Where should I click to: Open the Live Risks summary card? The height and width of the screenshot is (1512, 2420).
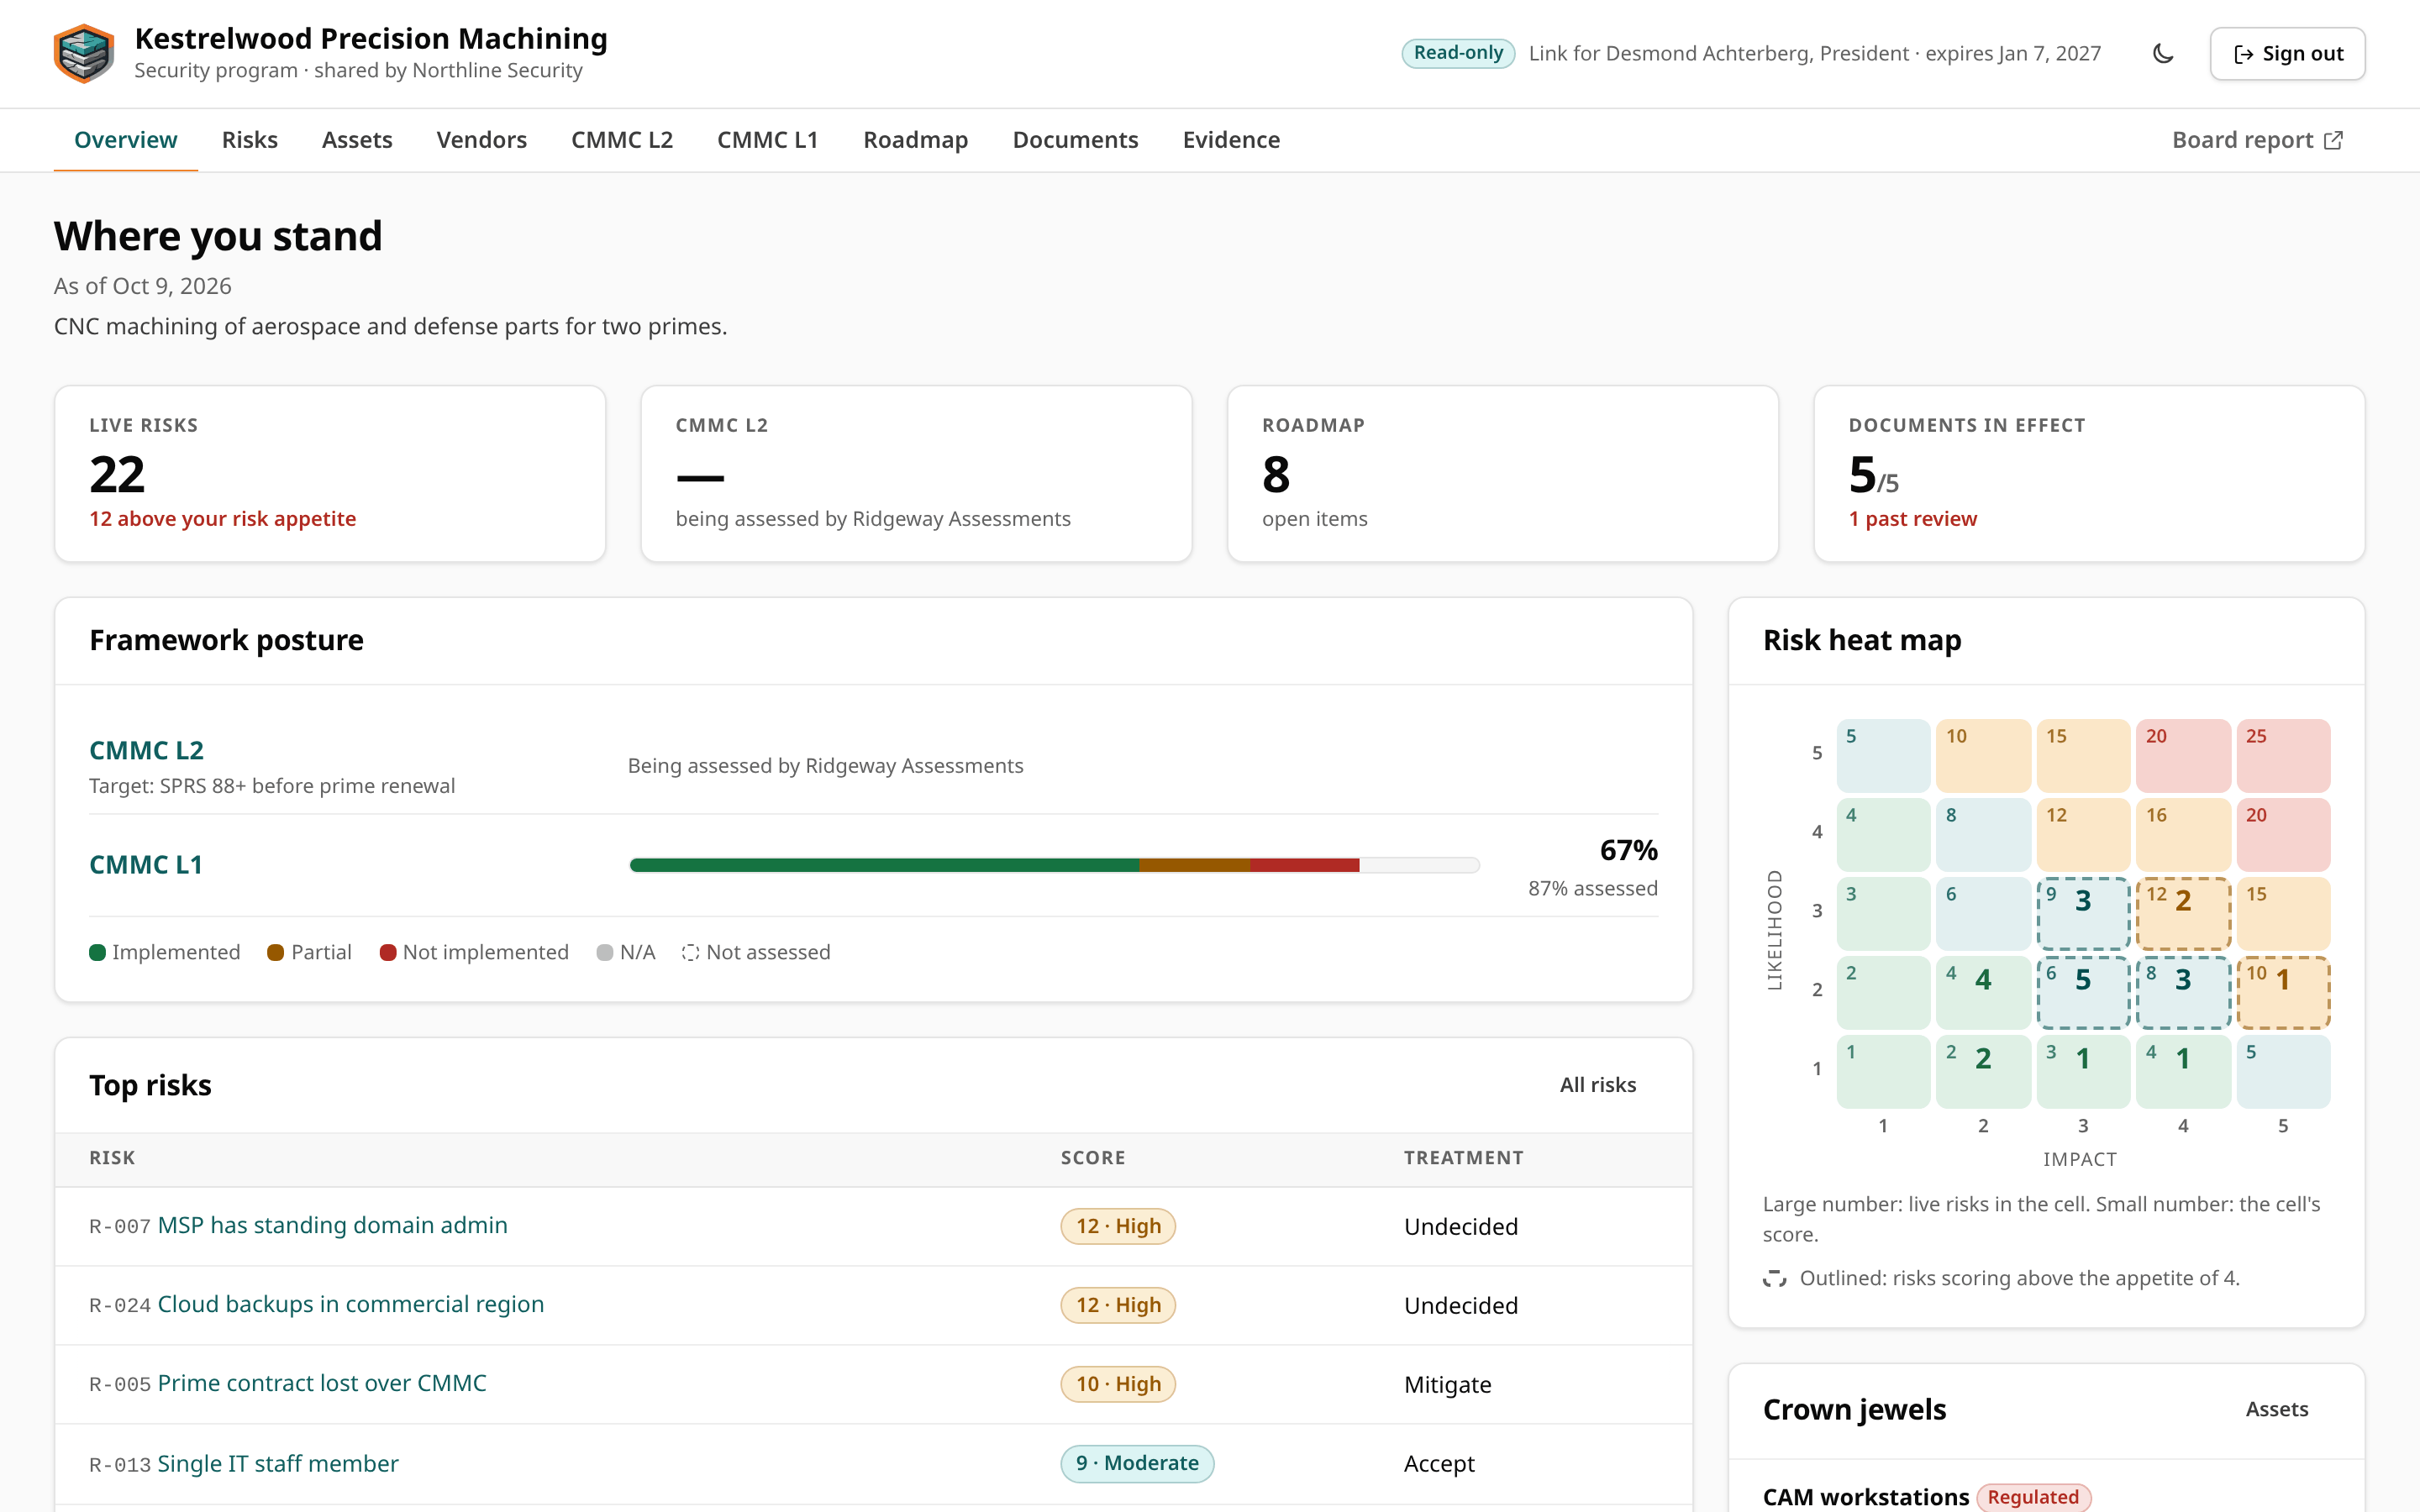(330, 474)
